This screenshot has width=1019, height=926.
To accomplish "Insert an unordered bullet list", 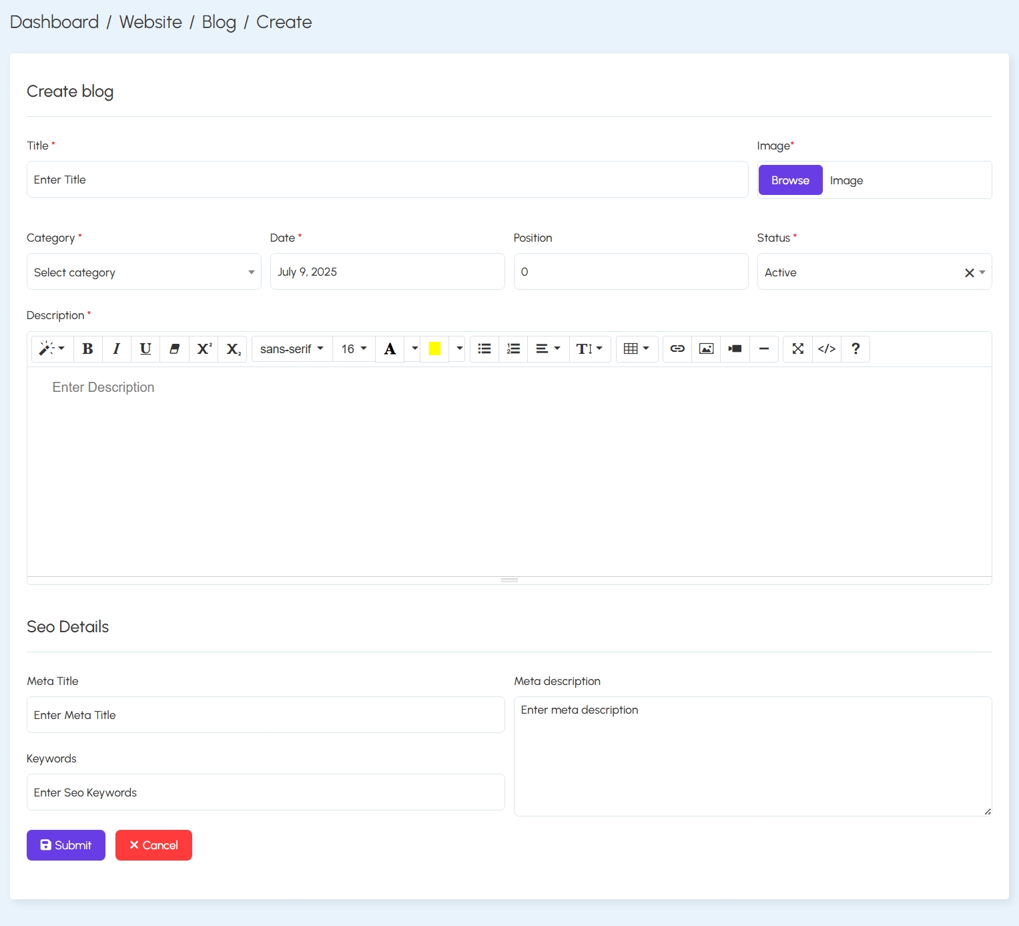I will pos(484,349).
